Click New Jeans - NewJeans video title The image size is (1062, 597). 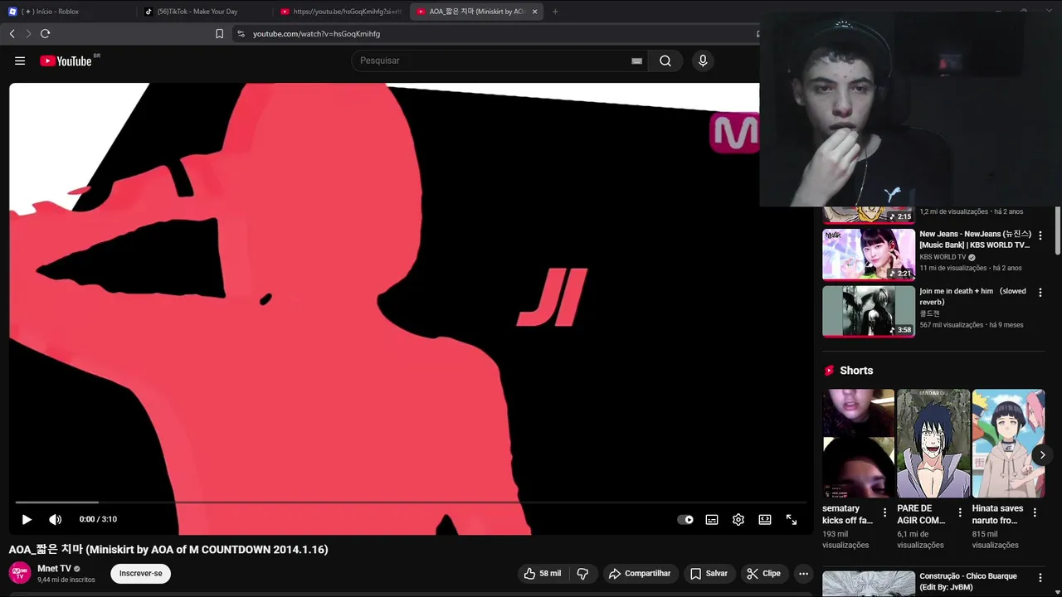click(x=975, y=240)
